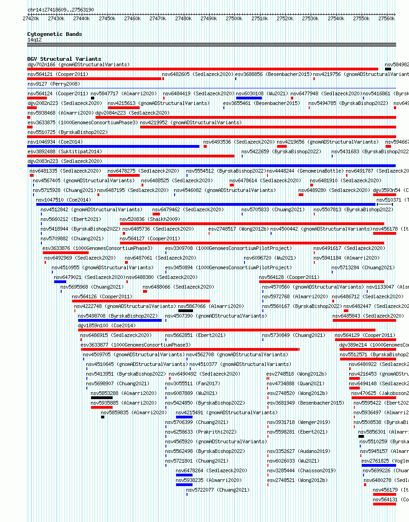Click the 27500k ruler tick label
The height and width of the screenshot is (522, 409).
click(234, 18)
